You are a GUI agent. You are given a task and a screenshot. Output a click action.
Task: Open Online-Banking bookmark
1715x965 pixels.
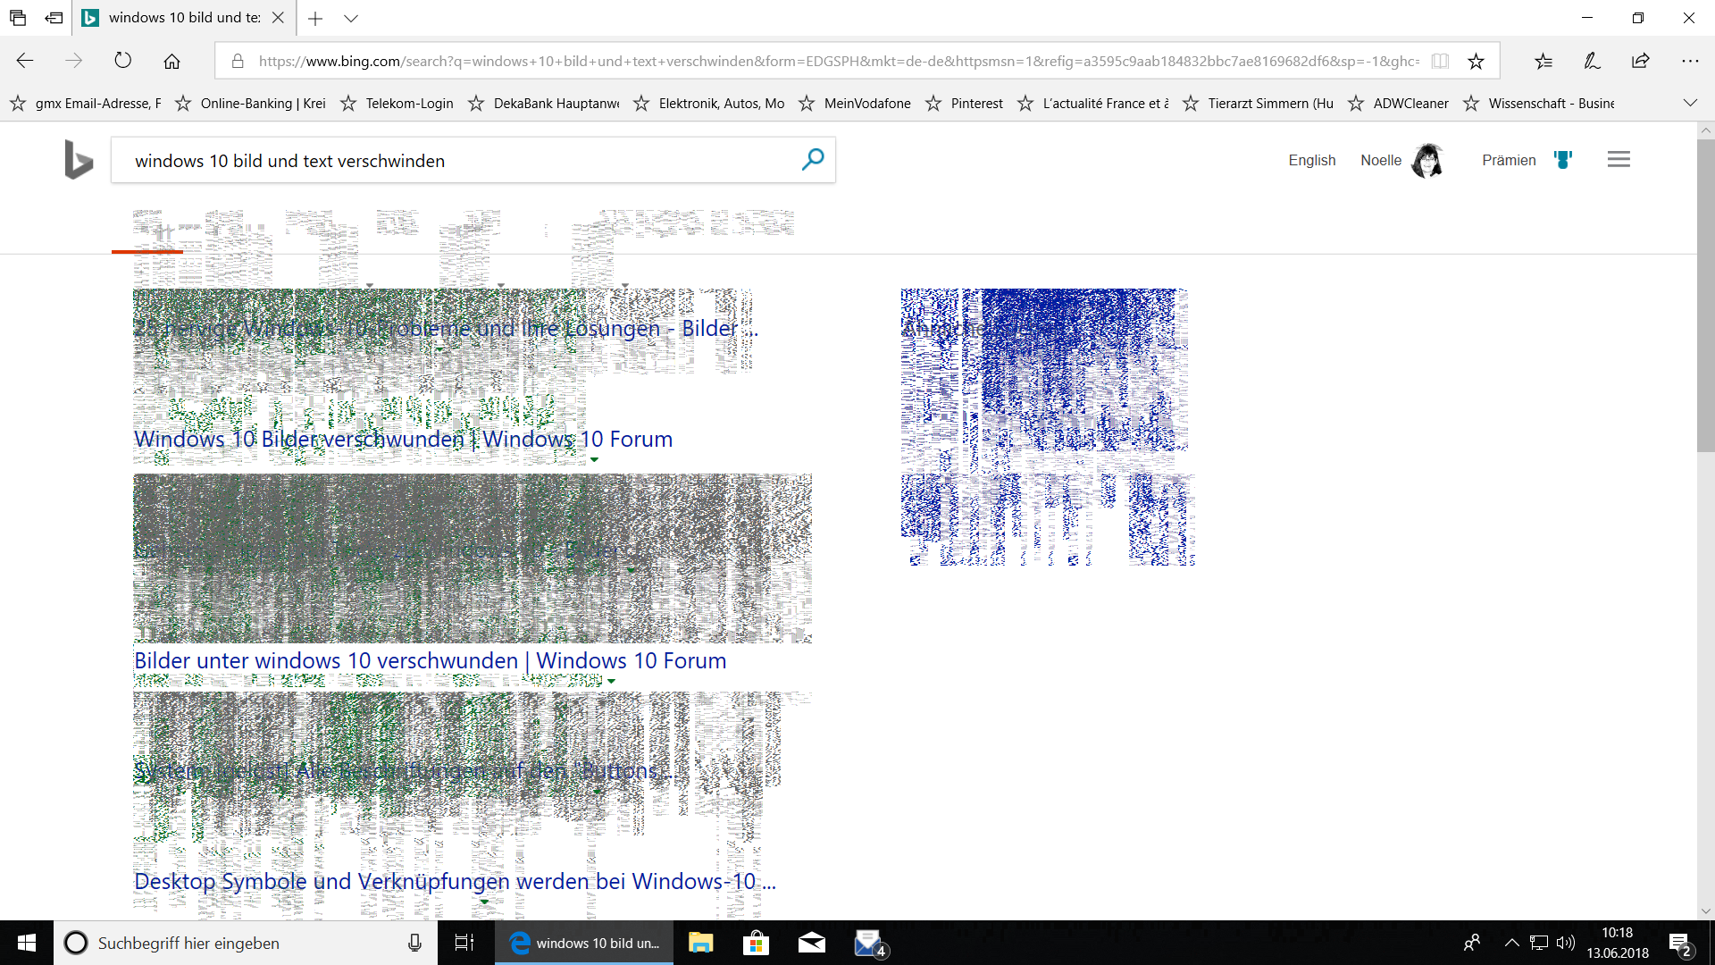coord(250,104)
